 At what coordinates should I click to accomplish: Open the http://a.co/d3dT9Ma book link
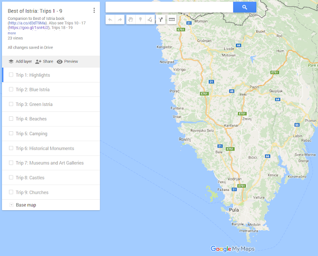tap(27, 23)
